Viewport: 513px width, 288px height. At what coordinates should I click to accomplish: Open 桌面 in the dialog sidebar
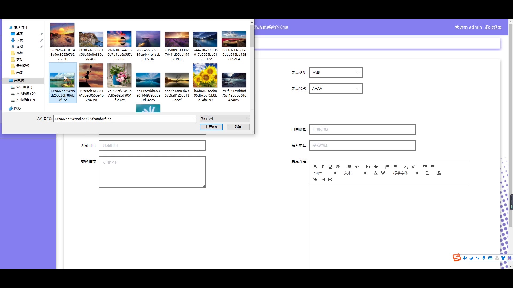(19, 34)
